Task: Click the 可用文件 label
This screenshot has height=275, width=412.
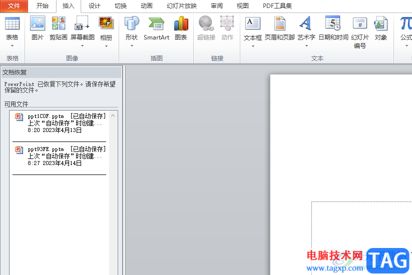Action: (17, 104)
